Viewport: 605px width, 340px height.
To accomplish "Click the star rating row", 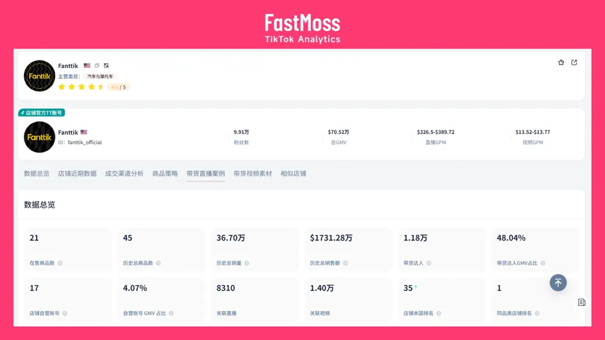I will [x=81, y=87].
